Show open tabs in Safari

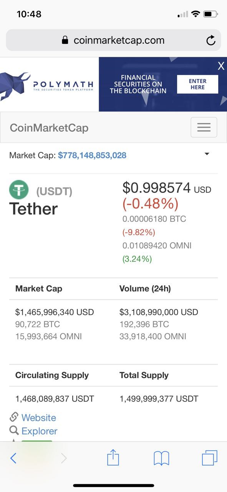[209, 458]
